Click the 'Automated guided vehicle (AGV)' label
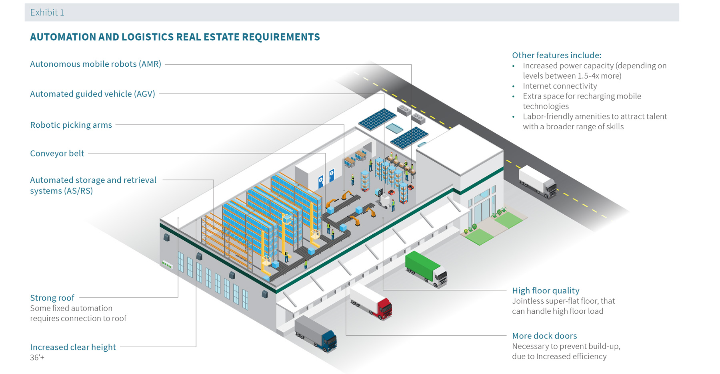 pos(92,94)
